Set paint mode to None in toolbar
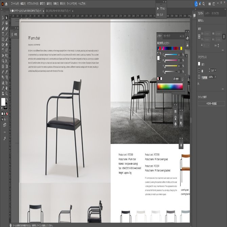This screenshot has height=227, width=227. click(x=7, y=114)
